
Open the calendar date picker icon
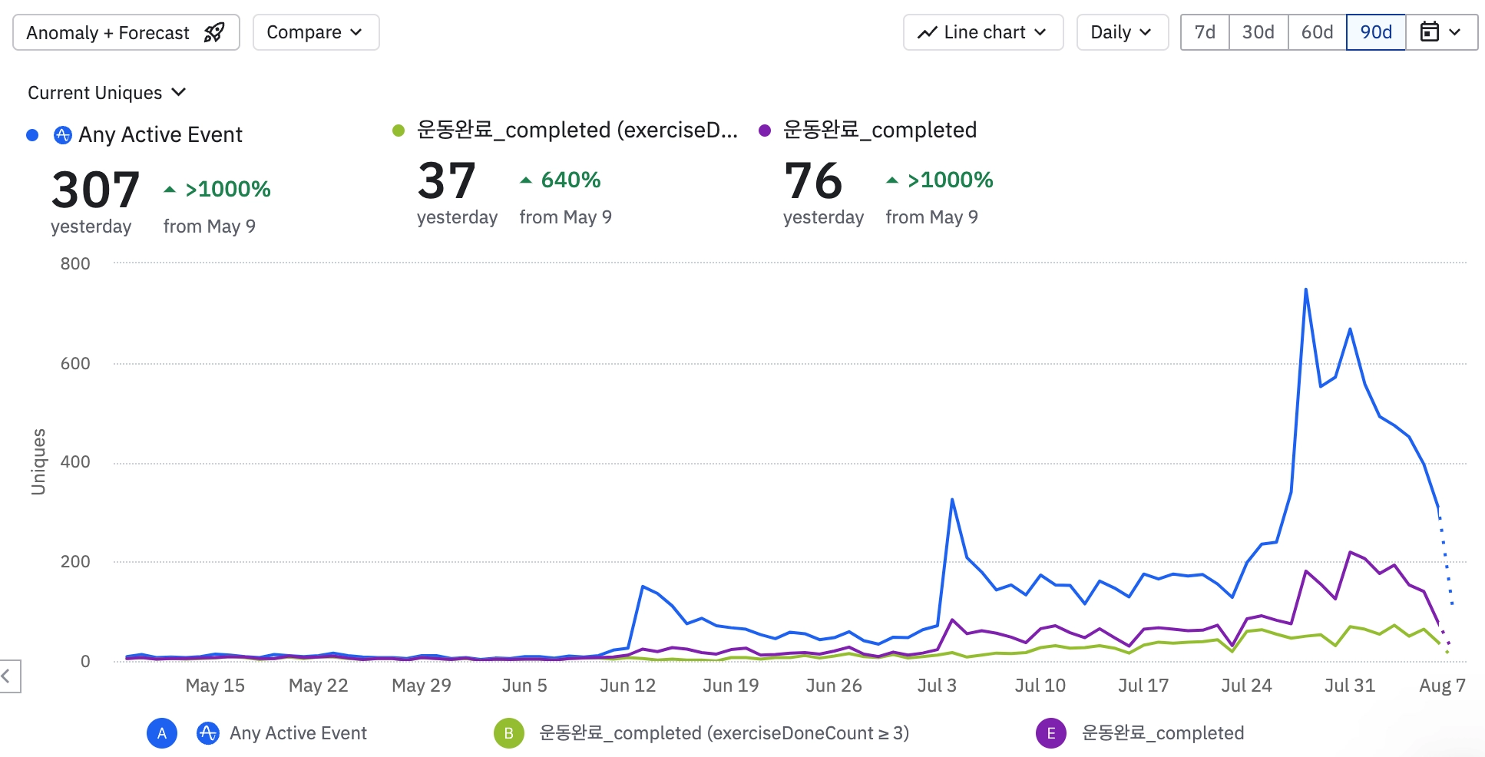[1429, 32]
